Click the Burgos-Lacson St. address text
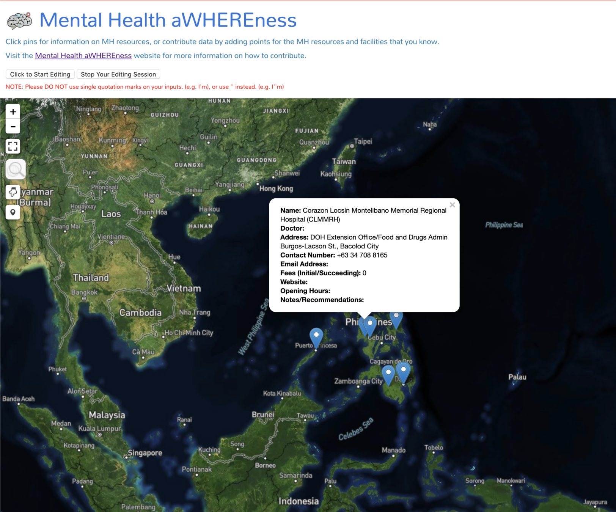 click(330, 246)
